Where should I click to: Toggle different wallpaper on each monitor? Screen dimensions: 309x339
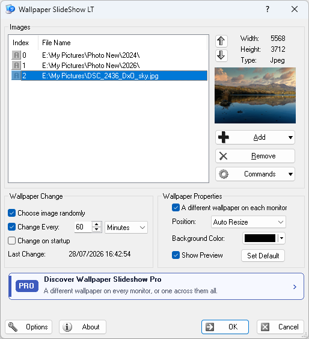pos(176,208)
